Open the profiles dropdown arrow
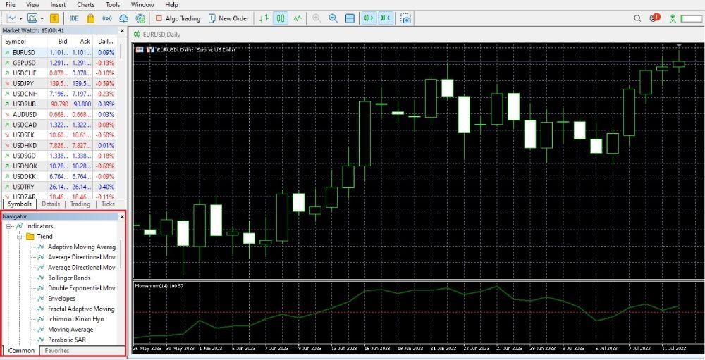Image resolution: width=705 pixels, height=360 pixels. click(x=42, y=19)
